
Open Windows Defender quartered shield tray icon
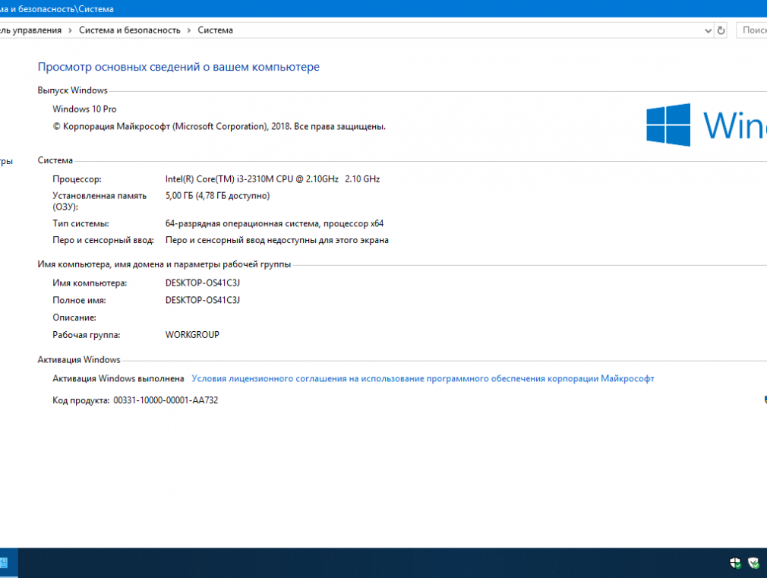coord(734,563)
